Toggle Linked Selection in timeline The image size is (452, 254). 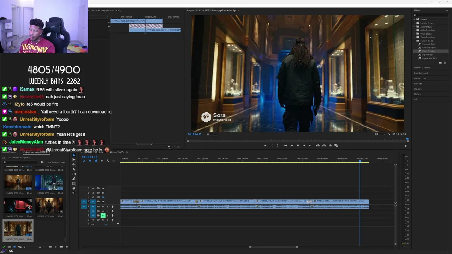point(96,161)
